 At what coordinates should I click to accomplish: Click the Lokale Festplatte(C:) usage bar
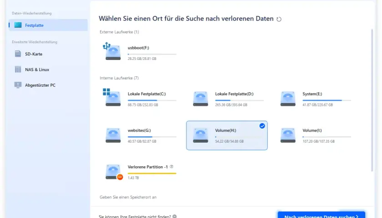point(152,100)
